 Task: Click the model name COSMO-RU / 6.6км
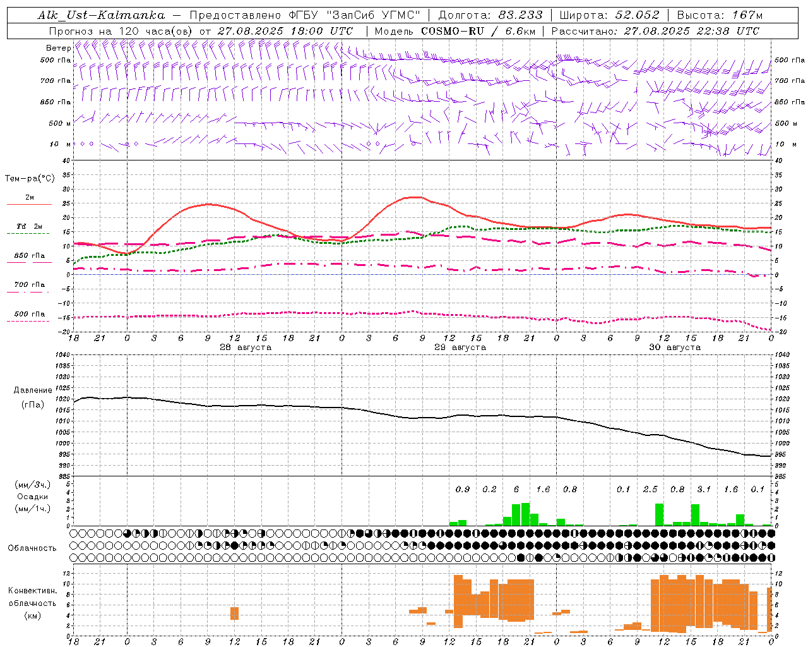[x=478, y=31]
